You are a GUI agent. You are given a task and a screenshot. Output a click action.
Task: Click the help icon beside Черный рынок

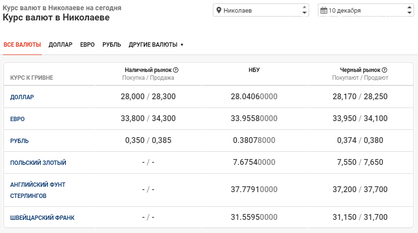point(384,70)
